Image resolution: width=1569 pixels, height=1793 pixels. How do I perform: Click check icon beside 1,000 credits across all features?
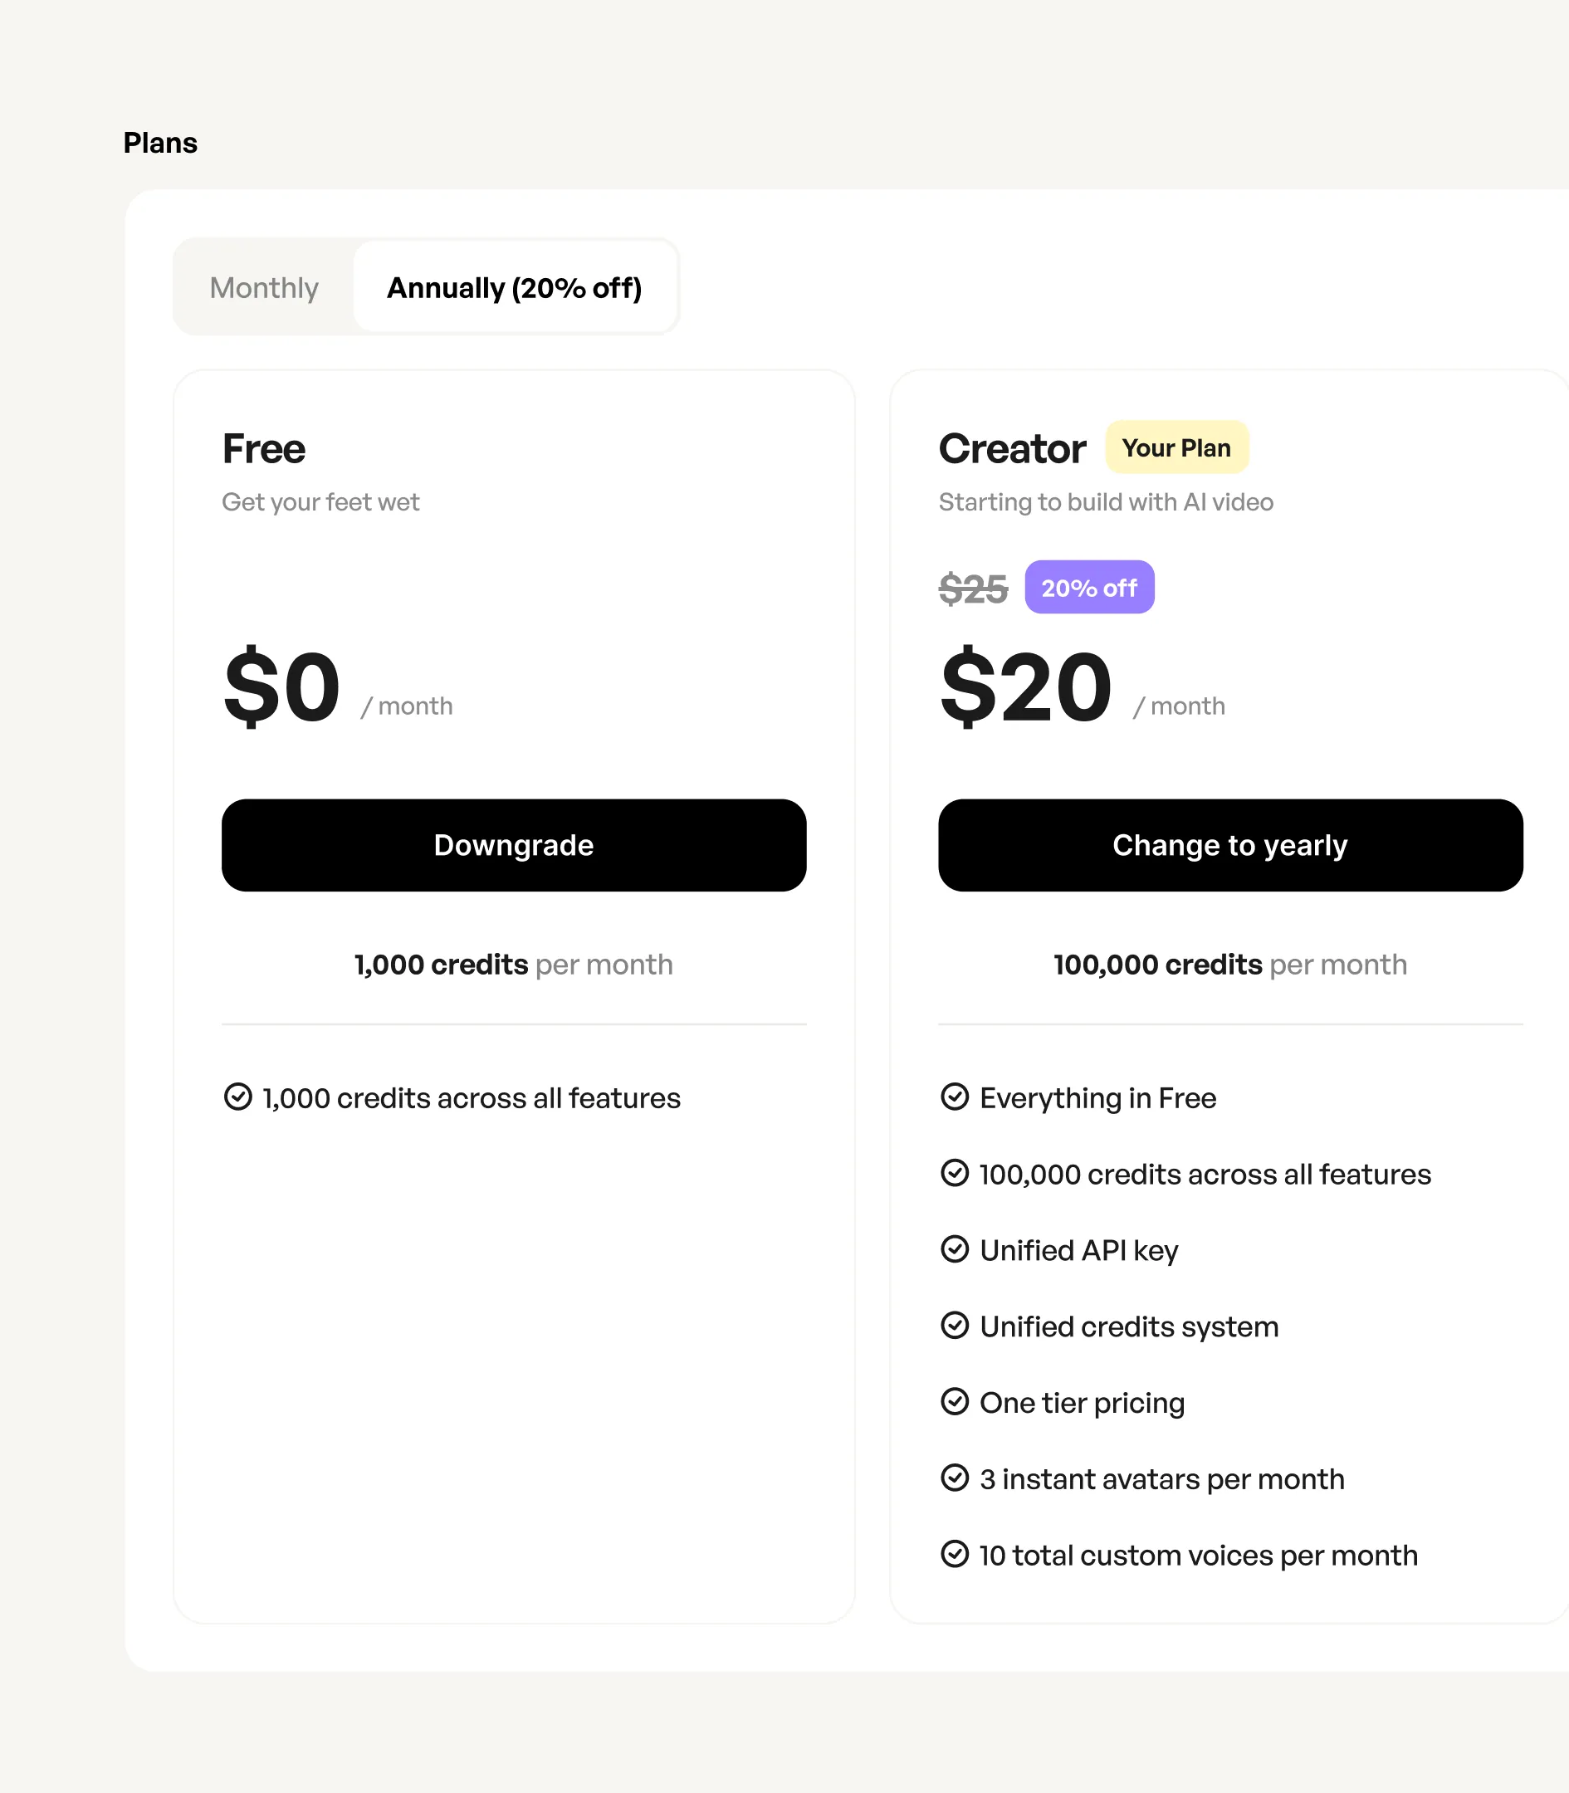tap(238, 1096)
